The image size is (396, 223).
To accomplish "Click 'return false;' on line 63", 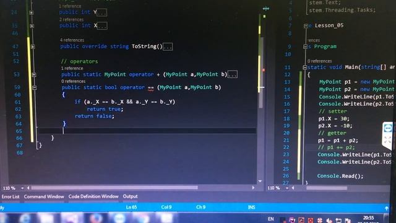I will pos(95,116).
